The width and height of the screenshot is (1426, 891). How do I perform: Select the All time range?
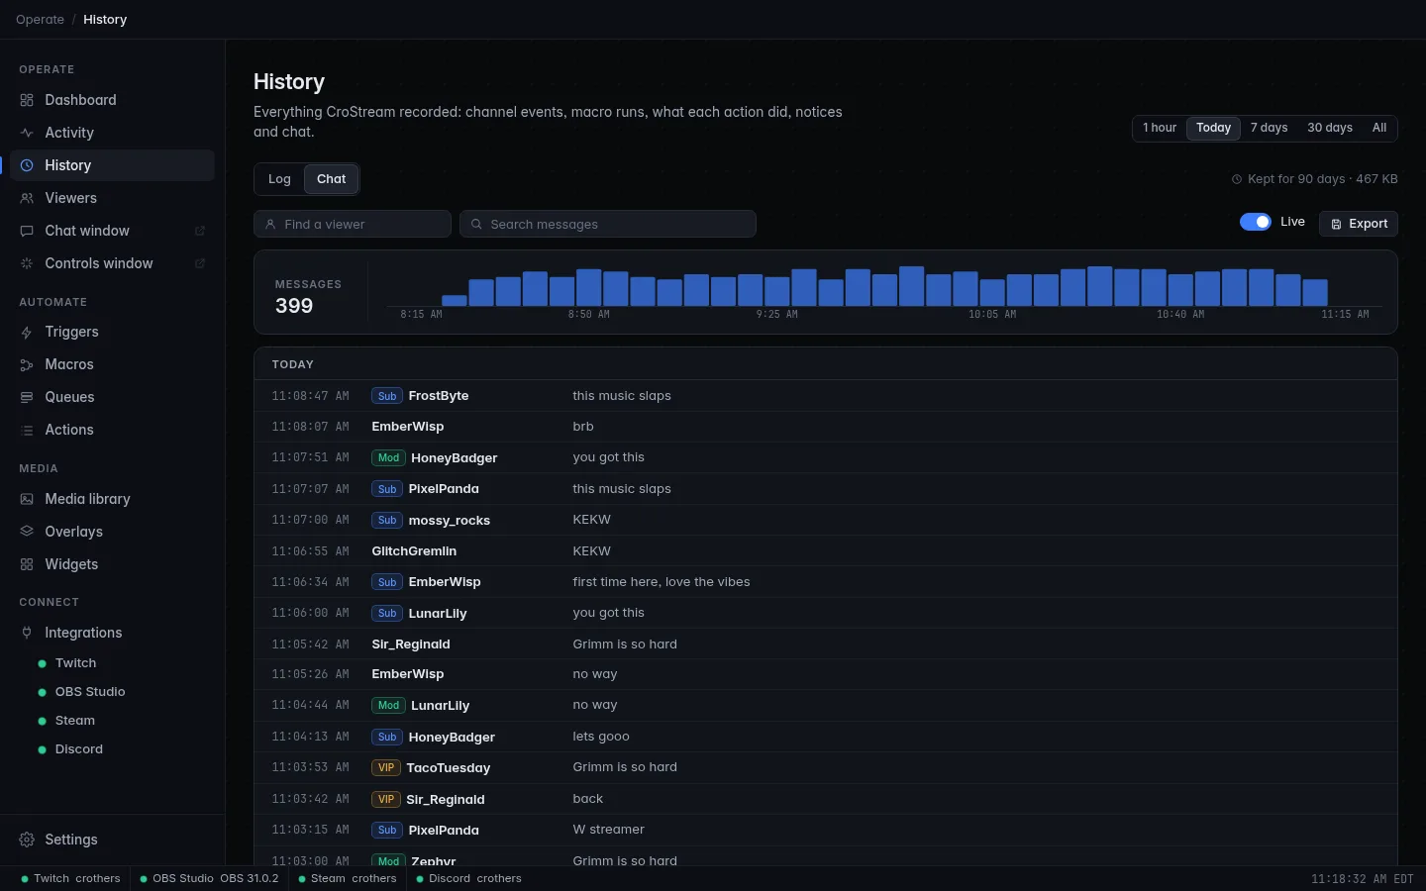(1379, 128)
